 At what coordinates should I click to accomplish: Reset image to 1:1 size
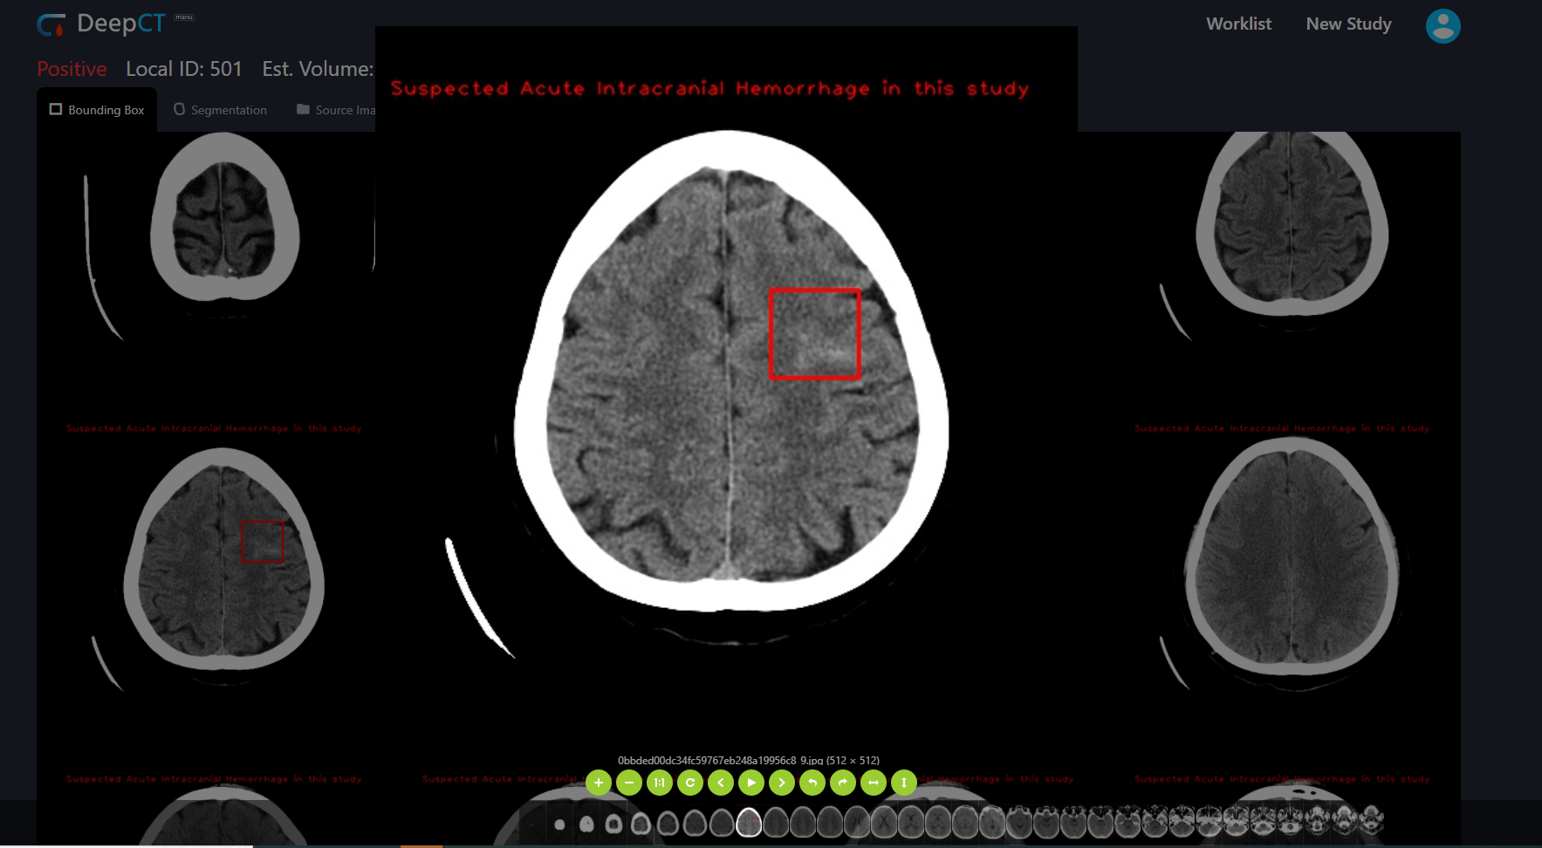(660, 783)
